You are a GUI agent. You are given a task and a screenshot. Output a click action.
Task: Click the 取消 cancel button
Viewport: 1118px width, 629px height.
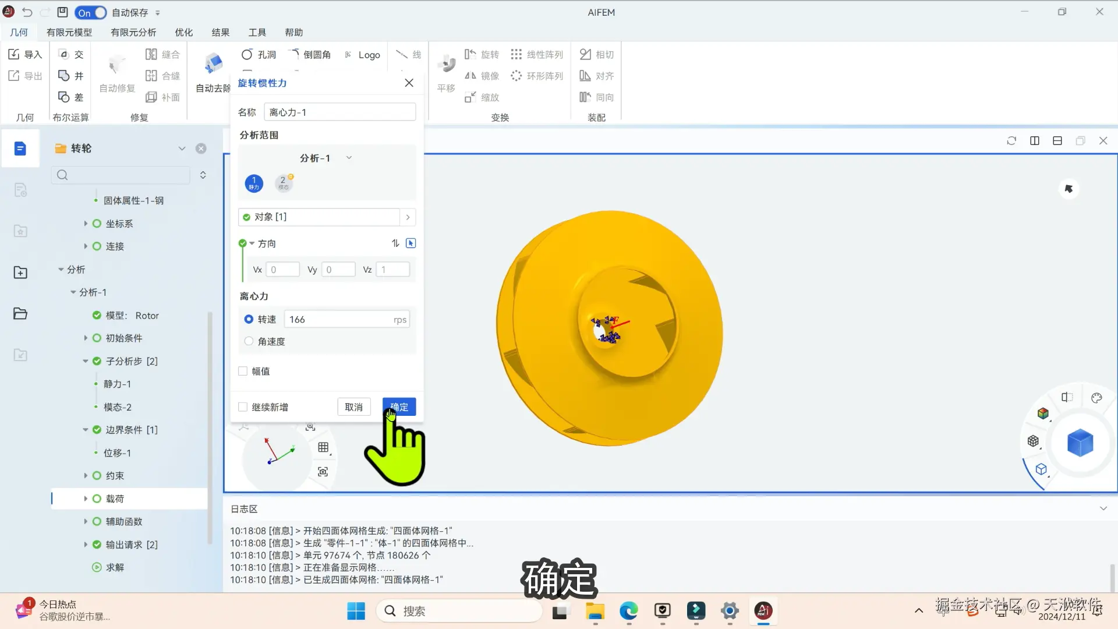pos(353,407)
